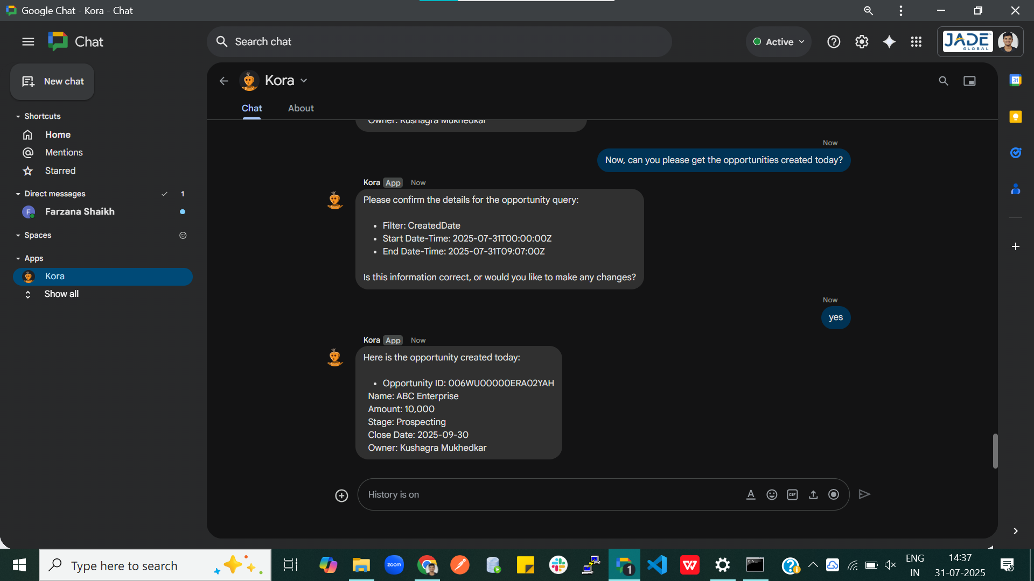Collapse the Shortcuts section
Screen dimensions: 1034x581
(17, 116)
